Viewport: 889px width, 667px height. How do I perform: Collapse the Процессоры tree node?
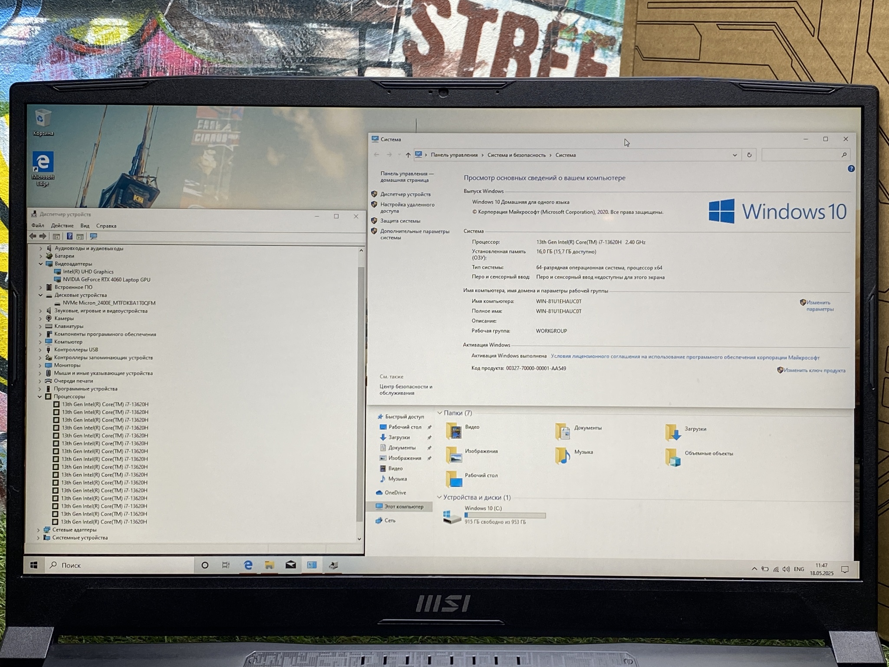tap(40, 396)
